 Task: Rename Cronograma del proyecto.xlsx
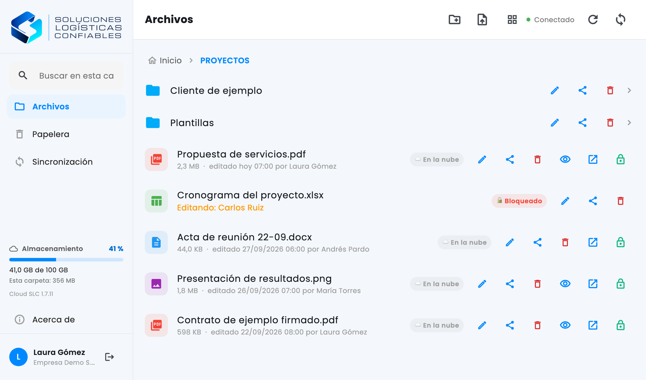[565, 201]
